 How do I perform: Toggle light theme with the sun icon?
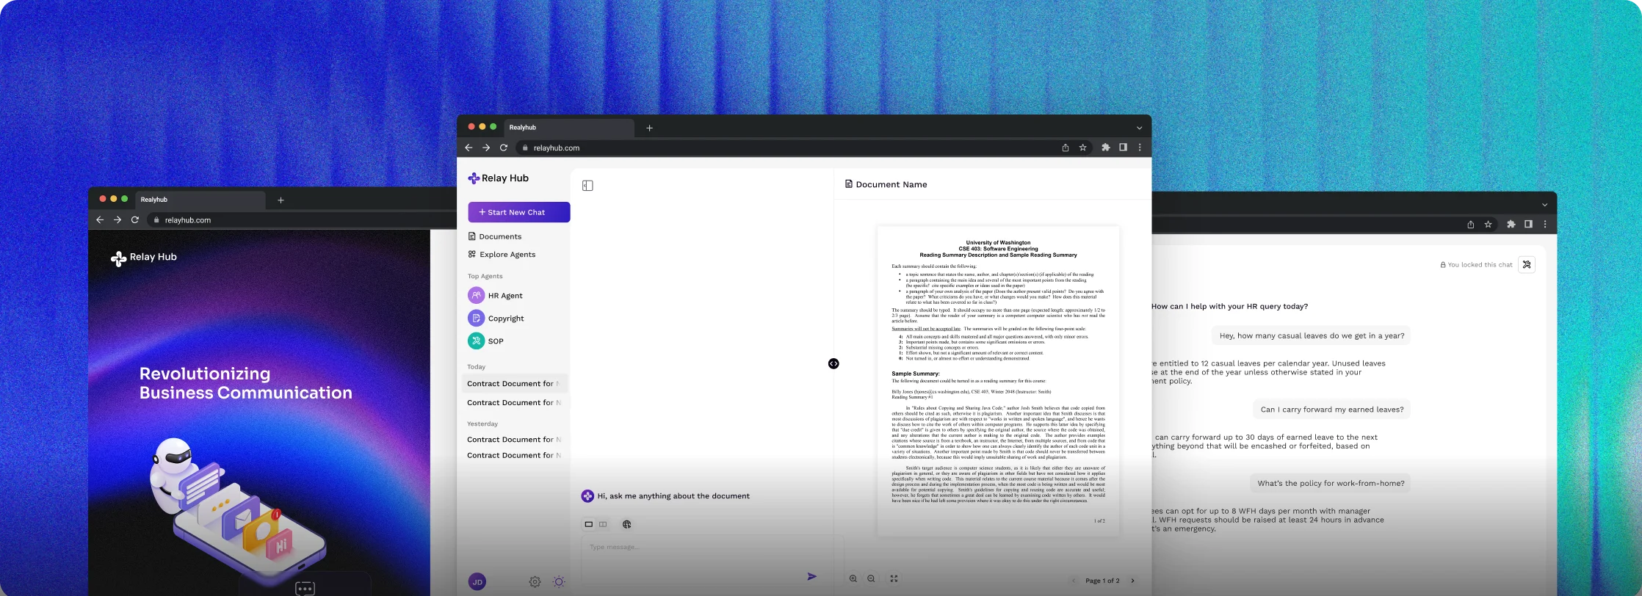point(559,582)
